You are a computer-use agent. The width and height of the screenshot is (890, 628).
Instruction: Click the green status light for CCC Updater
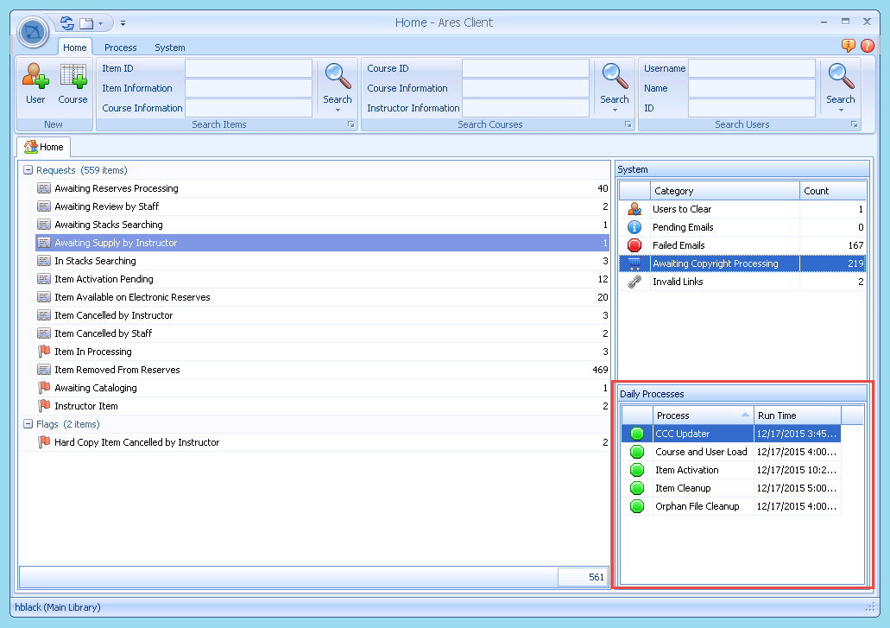coord(636,433)
